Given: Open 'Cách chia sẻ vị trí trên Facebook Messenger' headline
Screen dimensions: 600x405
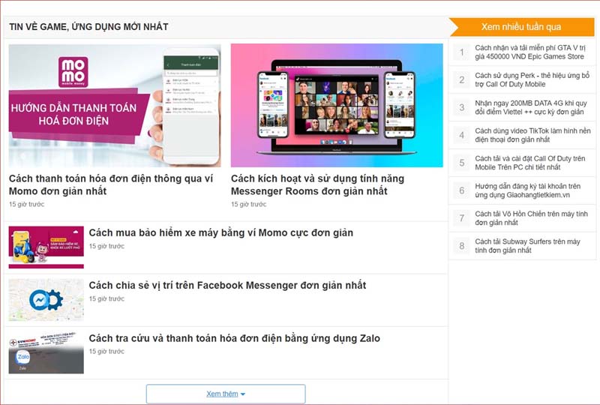Looking at the screenshot, I should coord(227,285).
